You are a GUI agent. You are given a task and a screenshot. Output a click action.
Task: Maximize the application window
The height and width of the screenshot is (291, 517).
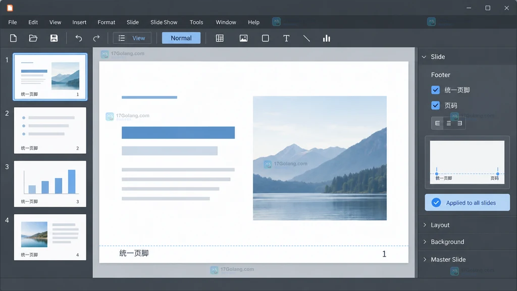pos(488,8)
